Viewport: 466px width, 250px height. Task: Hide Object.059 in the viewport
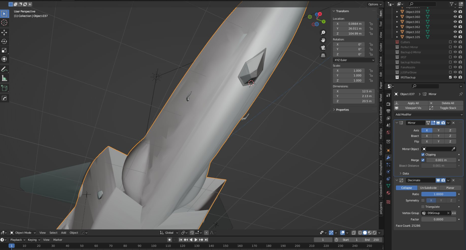tap(455, 12)
